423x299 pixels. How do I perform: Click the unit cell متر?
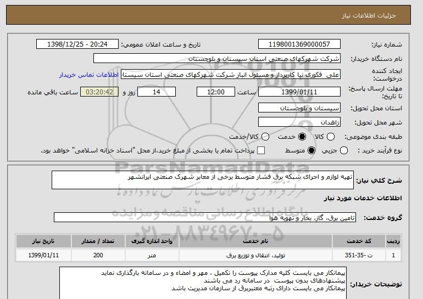[x=152, y=255]
